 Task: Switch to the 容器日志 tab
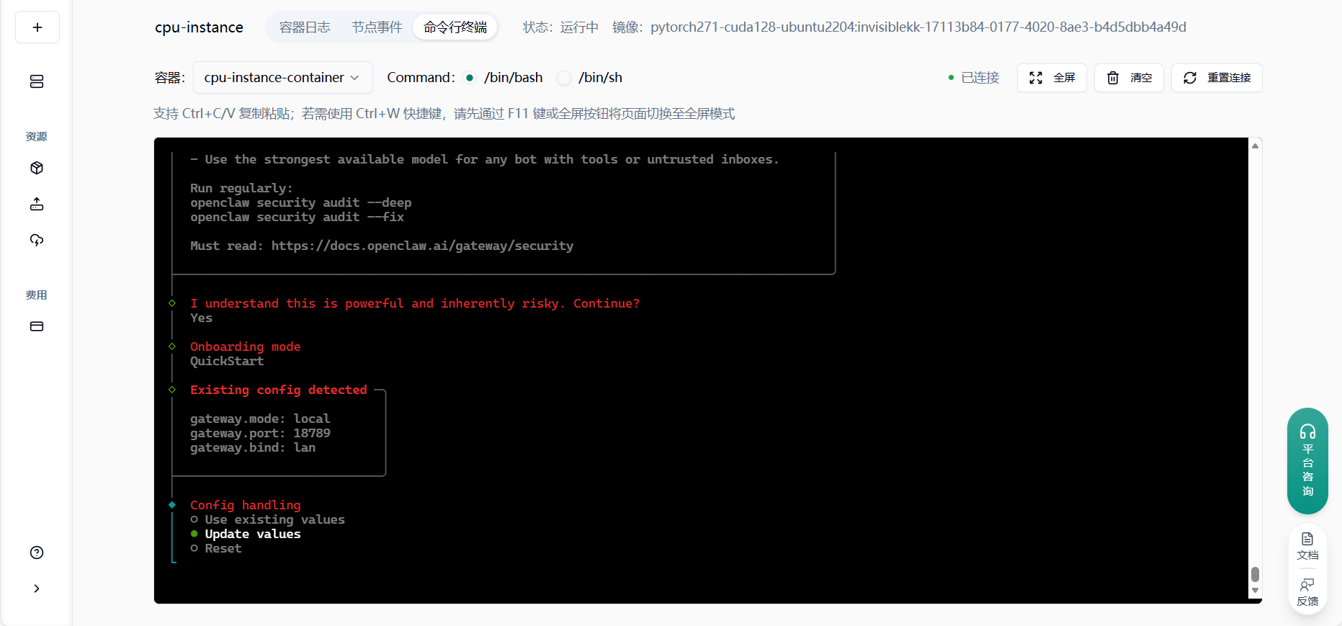click(305, 27)
